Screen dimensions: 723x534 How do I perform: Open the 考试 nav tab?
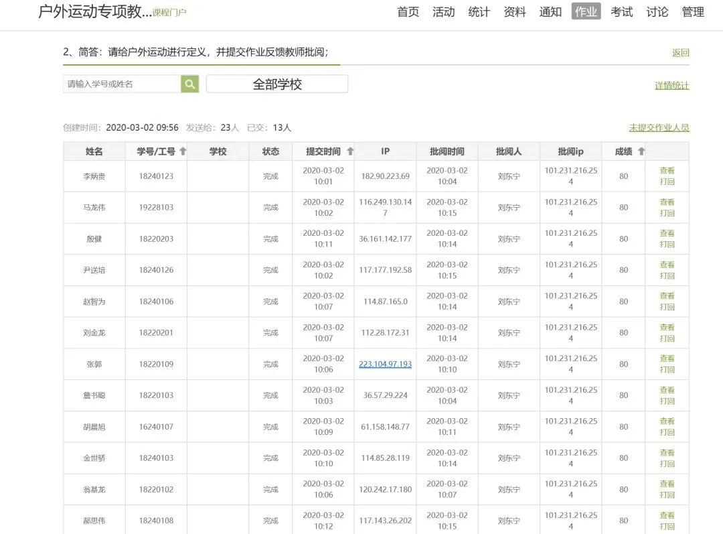621,12
